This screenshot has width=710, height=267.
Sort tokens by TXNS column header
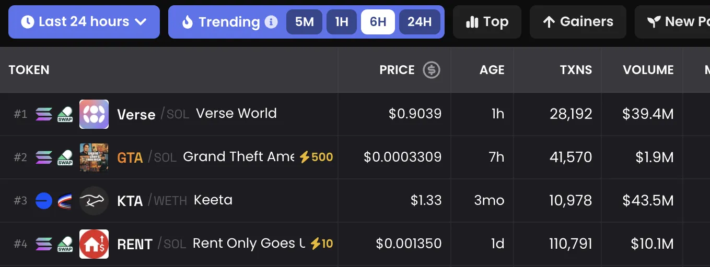tap(576, 70)
